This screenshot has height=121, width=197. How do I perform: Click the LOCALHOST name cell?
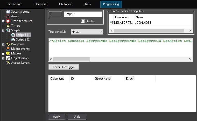click(143, 23)
